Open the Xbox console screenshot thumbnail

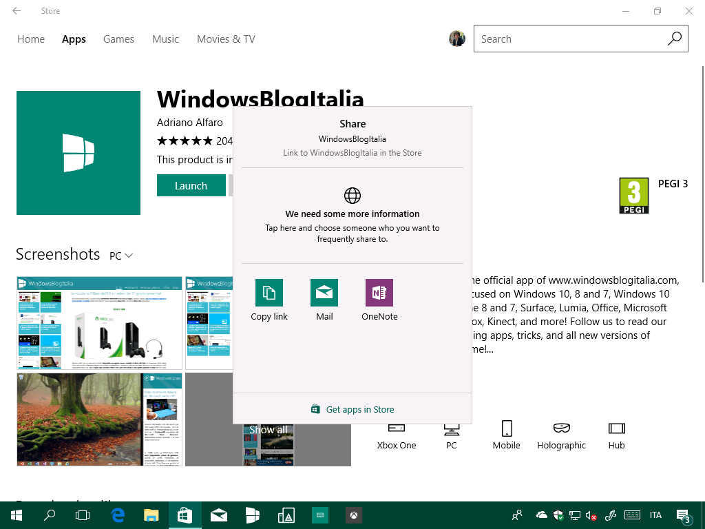coord(99,323)
